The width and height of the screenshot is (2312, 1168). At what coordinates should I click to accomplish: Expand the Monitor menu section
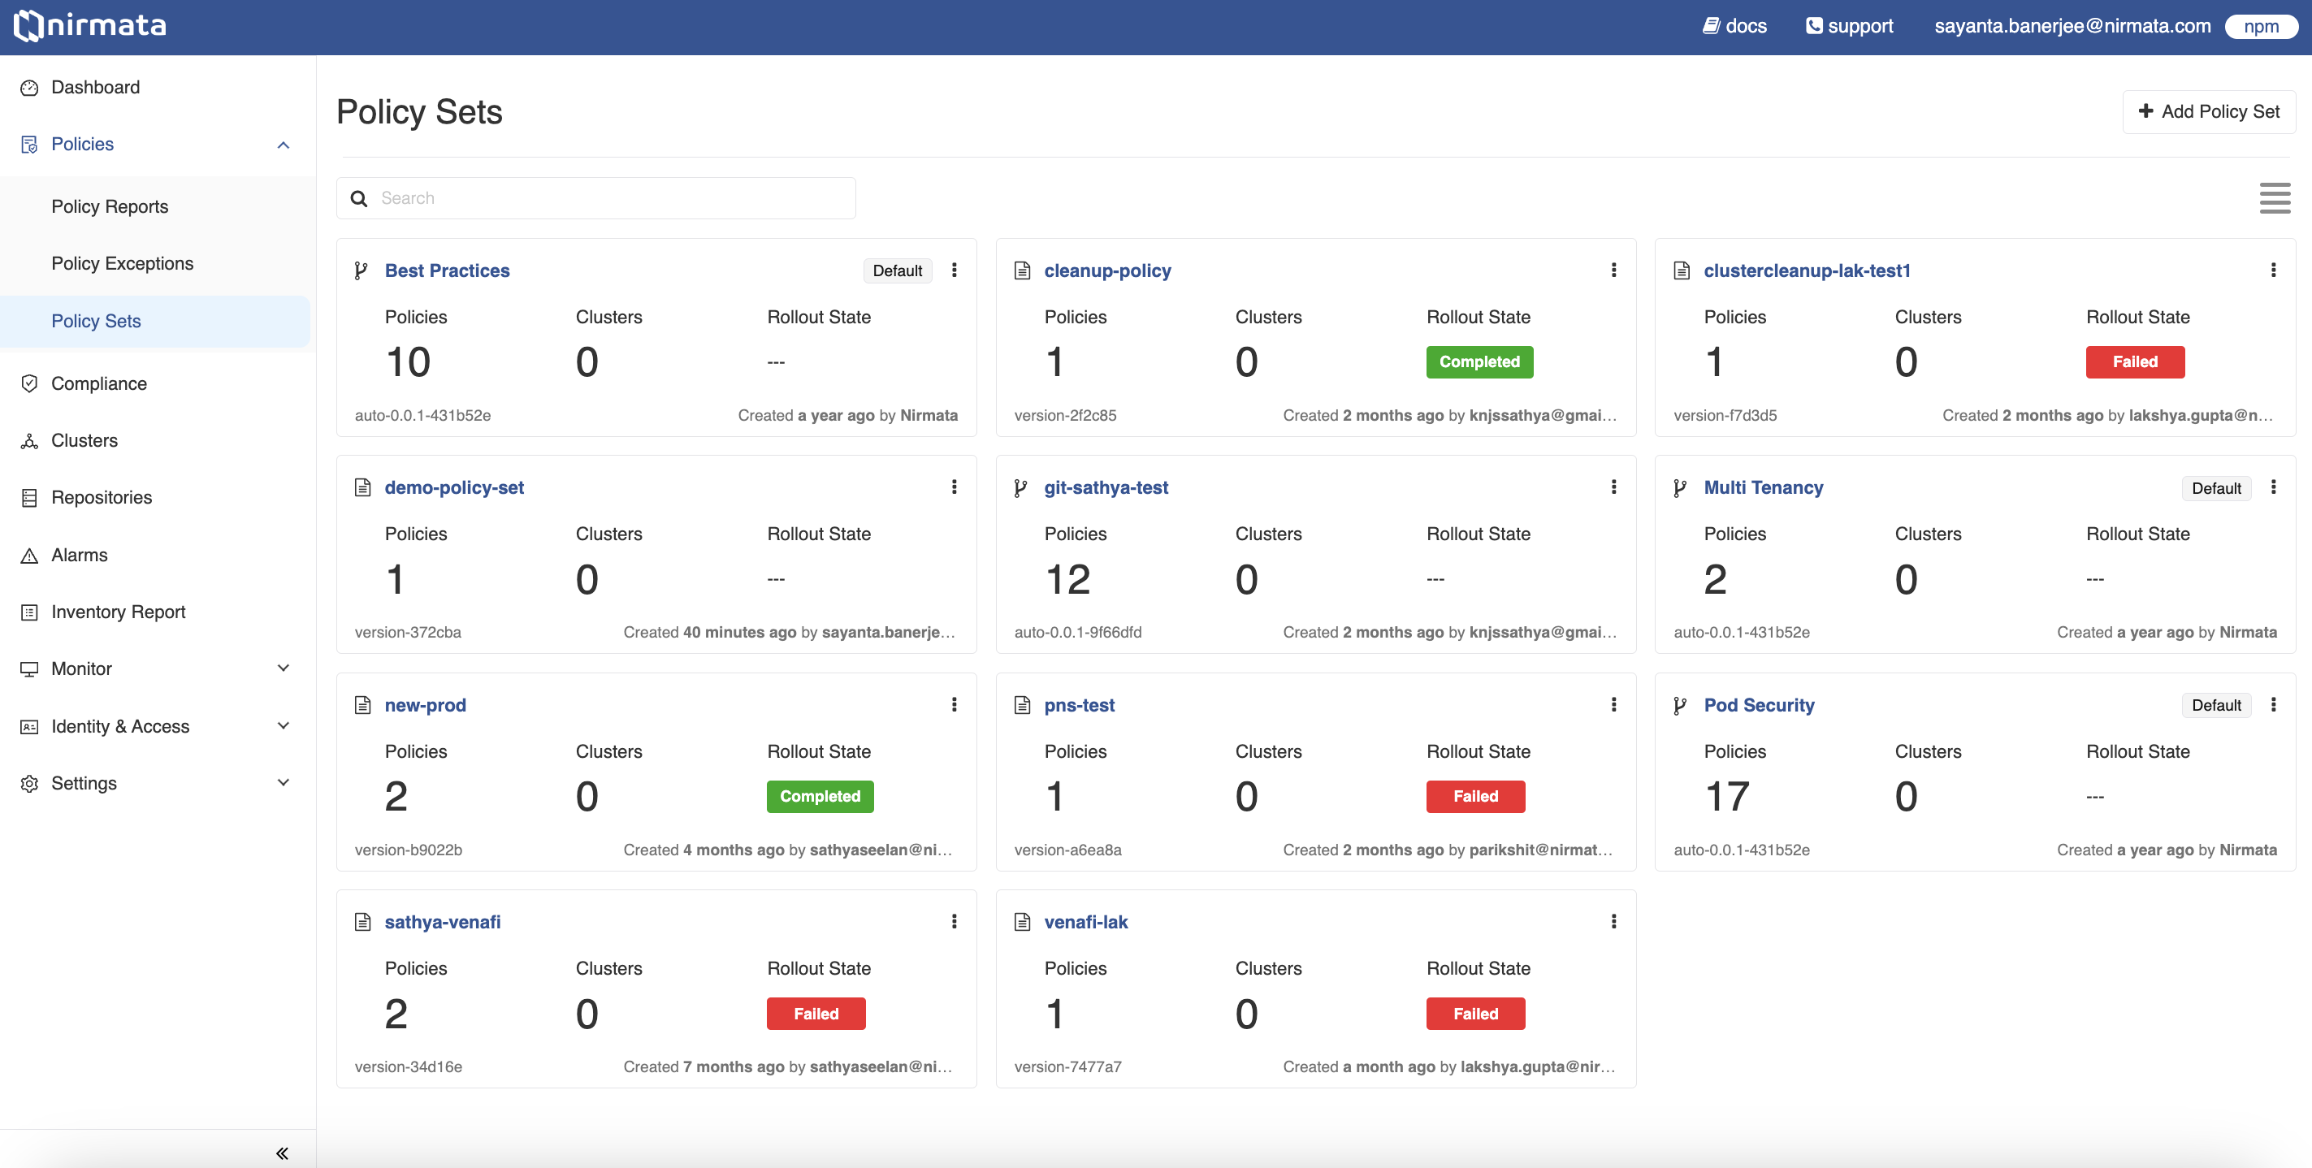tap(284, 668)
